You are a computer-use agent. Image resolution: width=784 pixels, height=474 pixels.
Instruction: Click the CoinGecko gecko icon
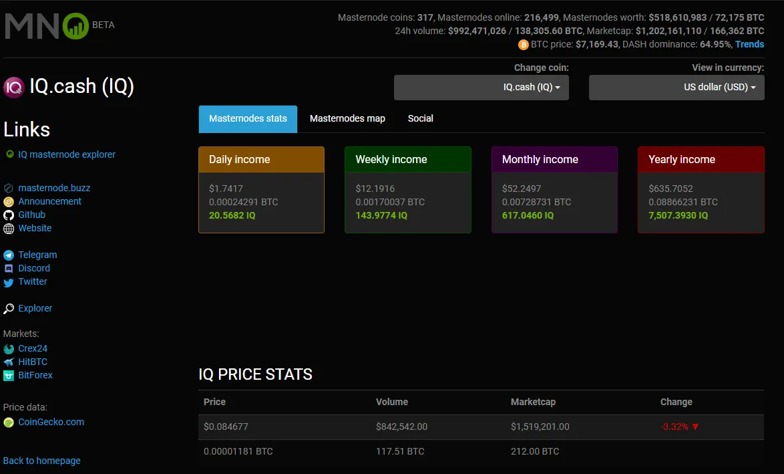click(x=9, y=423)
